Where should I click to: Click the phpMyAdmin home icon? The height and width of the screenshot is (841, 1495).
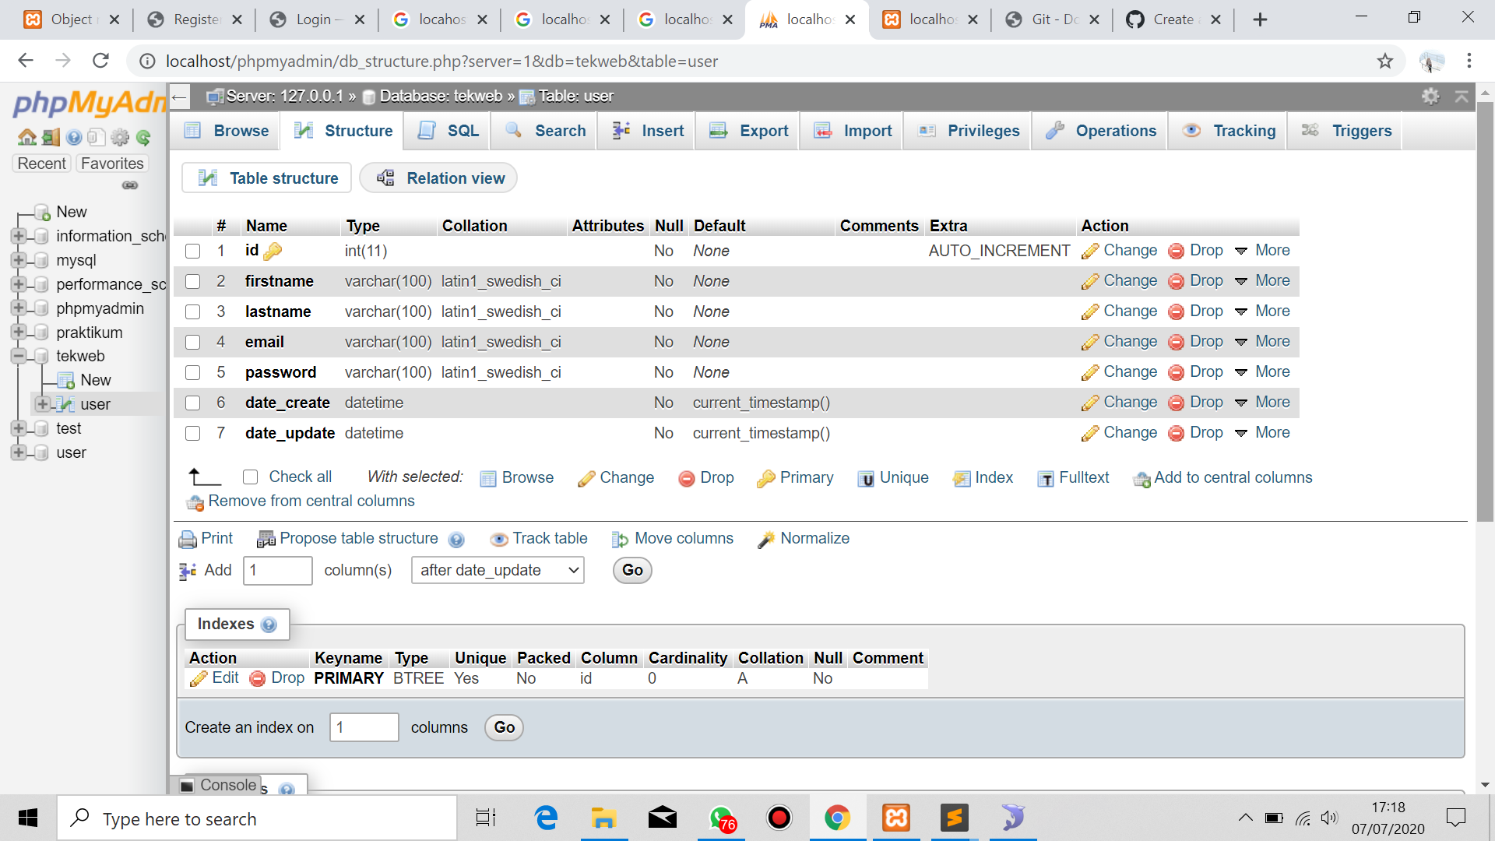point(27,138)
